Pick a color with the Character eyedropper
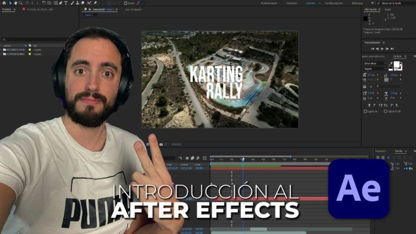This screenshot has width=416, height=234. (x=391, y=64)
